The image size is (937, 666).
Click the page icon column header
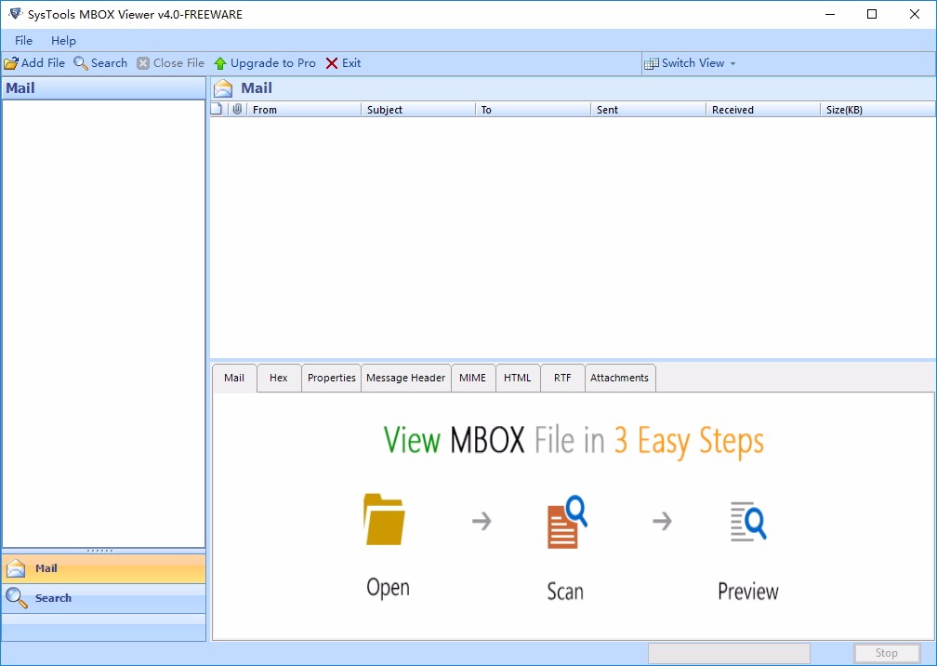[217, 109]
